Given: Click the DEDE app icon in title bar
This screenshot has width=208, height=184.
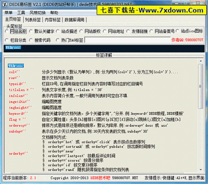Looking at the screenshot, I should pyautogui.click(x=5, y=4).
